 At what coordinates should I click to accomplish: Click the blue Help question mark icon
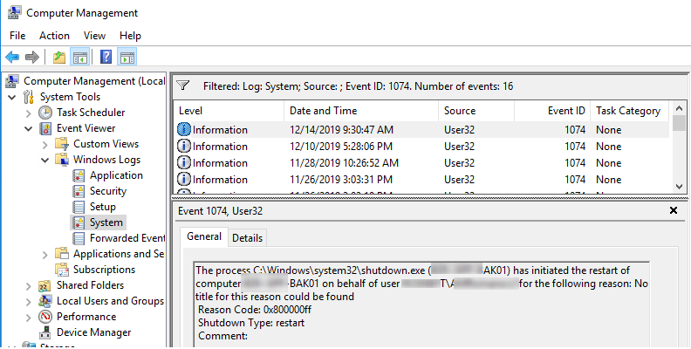click(x=106, y=57)
